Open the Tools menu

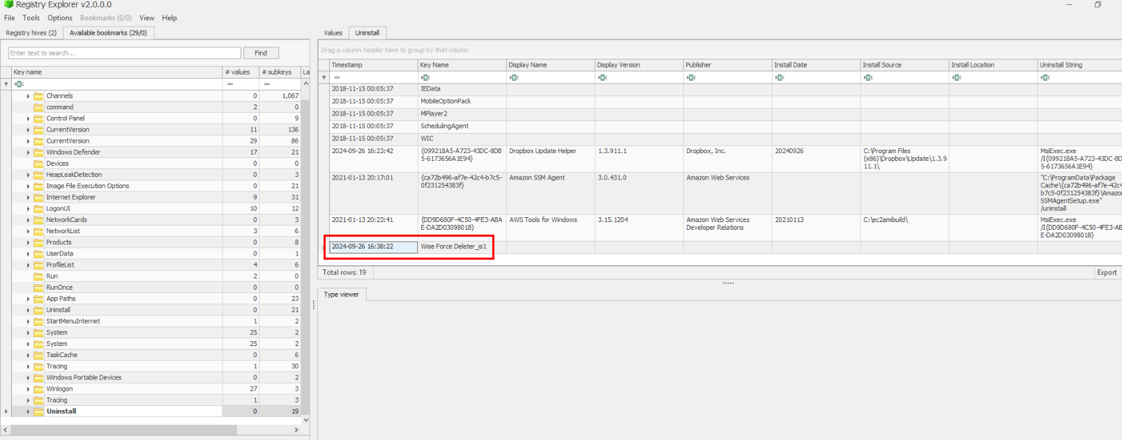pos(31,18)
